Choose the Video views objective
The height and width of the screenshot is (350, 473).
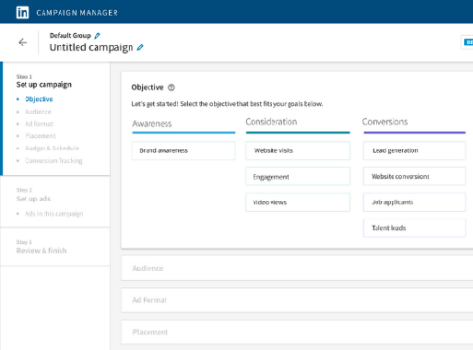[x=298, y=202]
